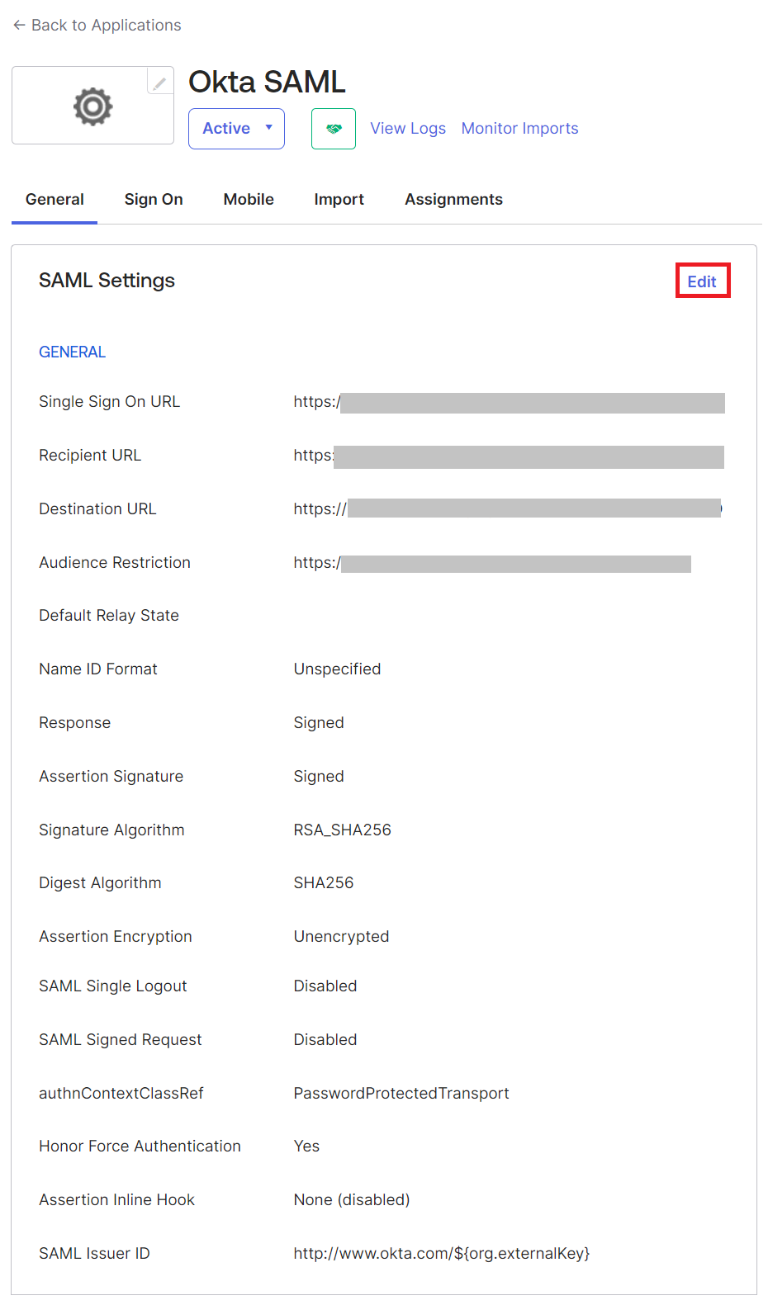Image resolution: width=768 pixels, height=1305 pixels.
Task: Click the Recipient URL value
Action: (508, 456)
